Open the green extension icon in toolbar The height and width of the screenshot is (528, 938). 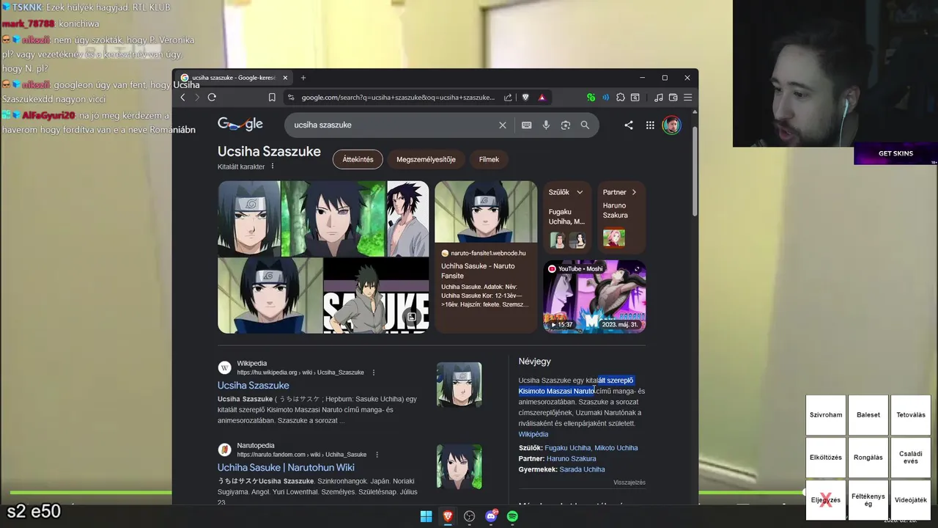coord(591,98)
